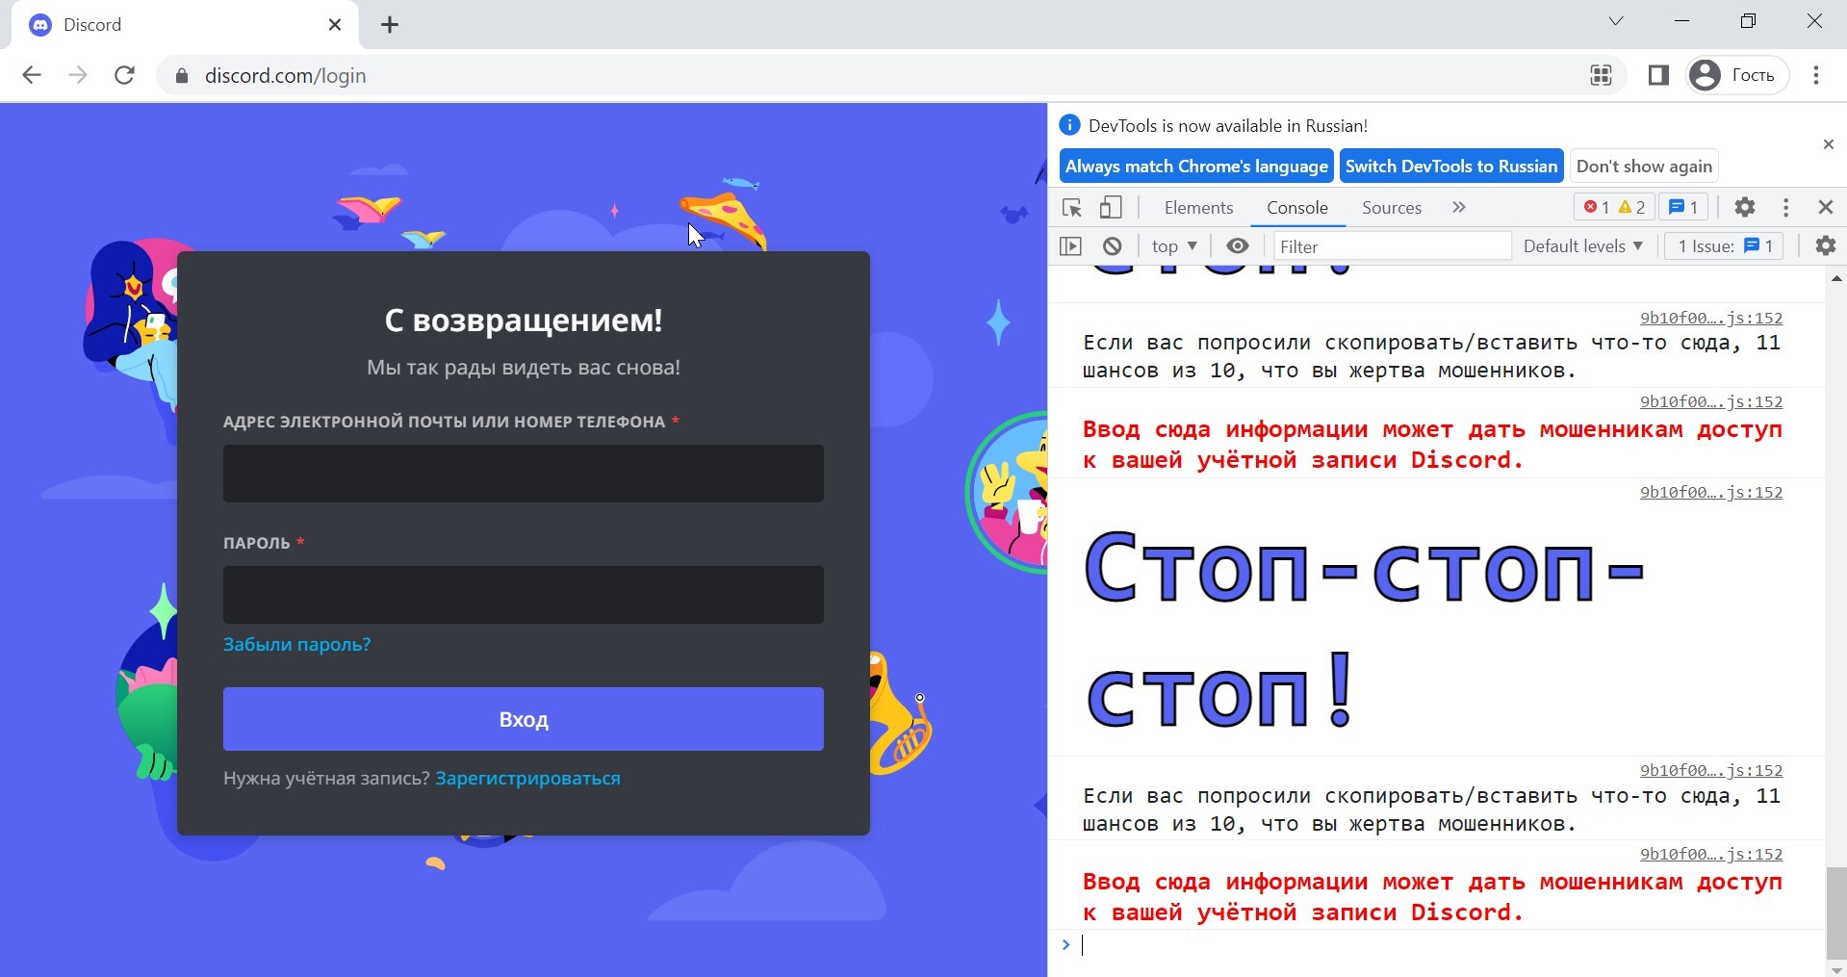Click the console Filter input
This screenshot has width=1847, height=977.
coord(1393,246)
